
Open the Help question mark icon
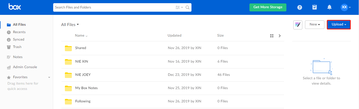(300, 7)
